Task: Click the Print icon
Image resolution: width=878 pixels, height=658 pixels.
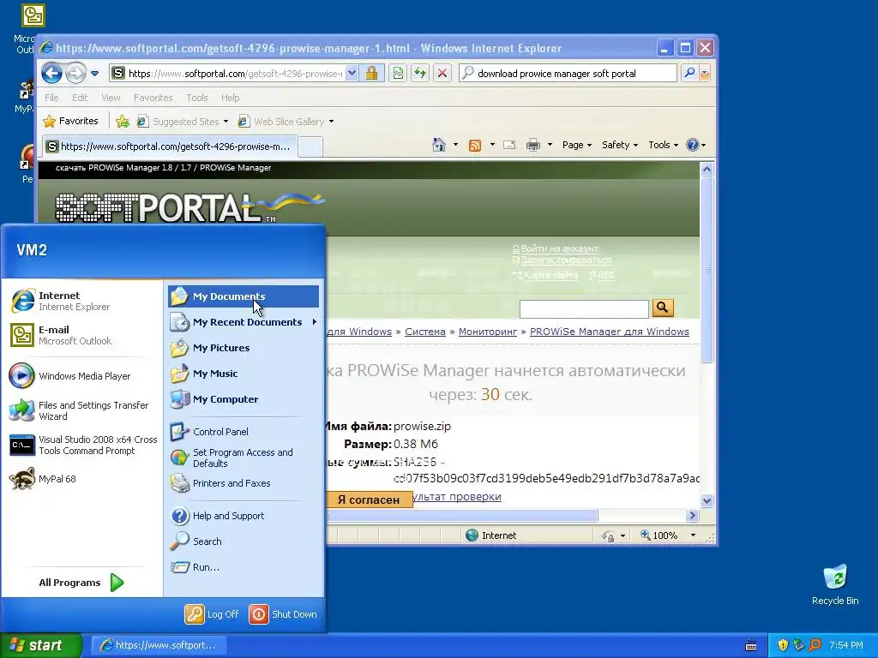Action: (533, 145)
